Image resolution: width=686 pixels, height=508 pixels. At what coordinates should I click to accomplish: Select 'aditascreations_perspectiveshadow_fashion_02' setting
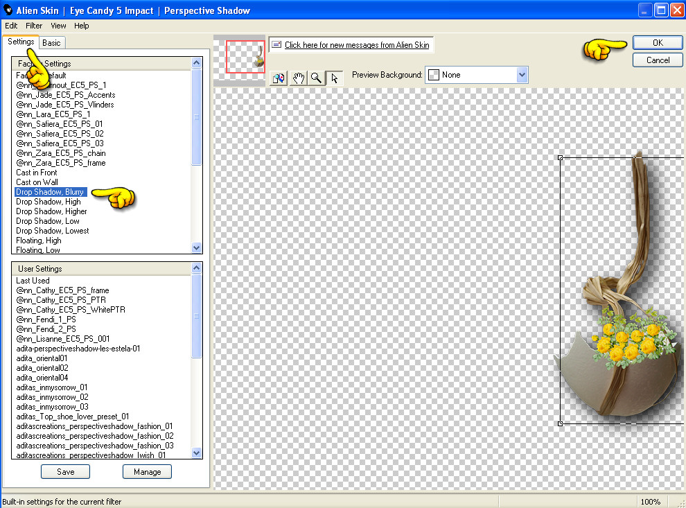[94, 436]
